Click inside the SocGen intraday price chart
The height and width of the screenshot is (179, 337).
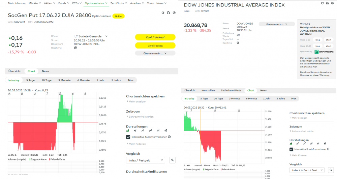53,122
